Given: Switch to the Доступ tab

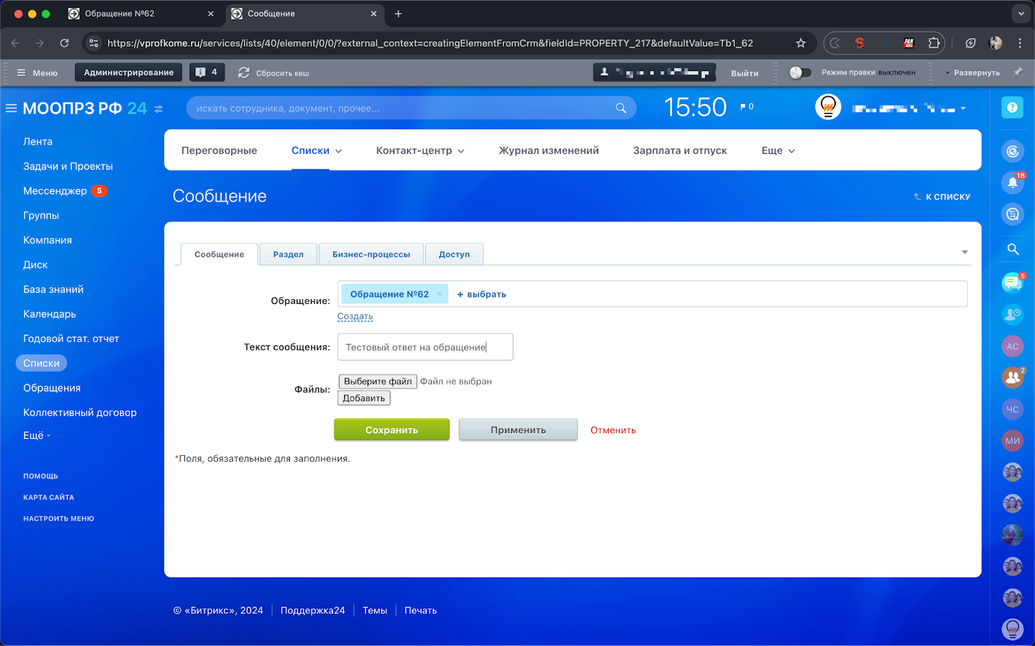Looking at the screenshot, I should coord(454,255).
